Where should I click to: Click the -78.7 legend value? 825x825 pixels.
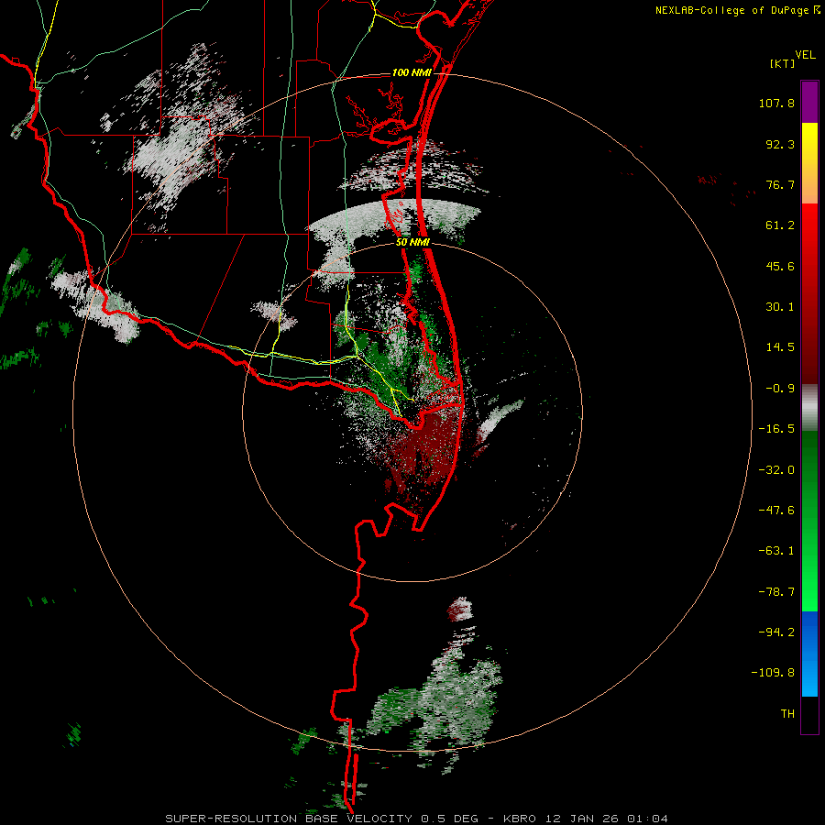click(776, 592)
